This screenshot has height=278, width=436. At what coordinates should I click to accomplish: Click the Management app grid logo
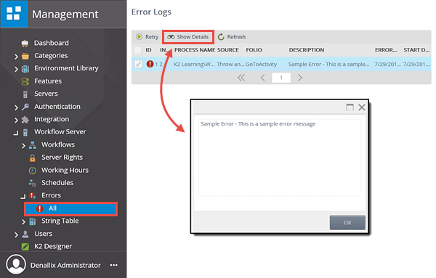[14, 14]
